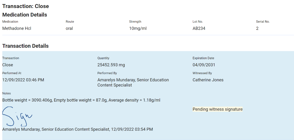Click the Transaction Details heading

(x=25, y=46)
